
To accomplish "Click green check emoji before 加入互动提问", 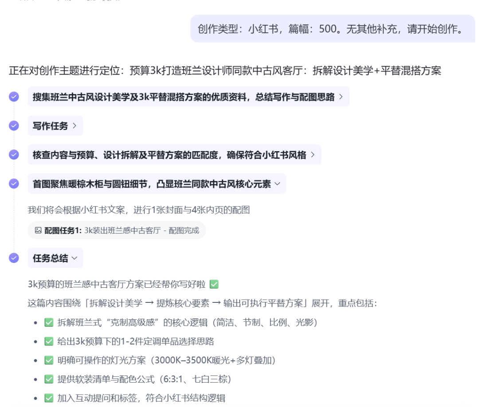I will pos(49,398).
